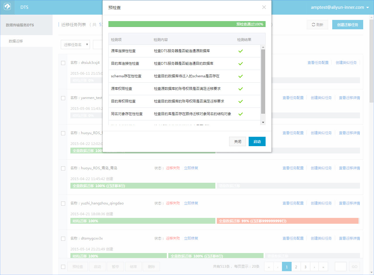Click the refresh icon in 刷新 button
Image resolution: width=374 pixels, height=275 pixels.
point(314,25)
